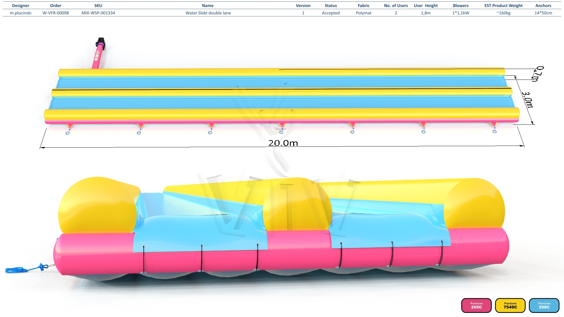Click the Order column header

coord(56,6)
